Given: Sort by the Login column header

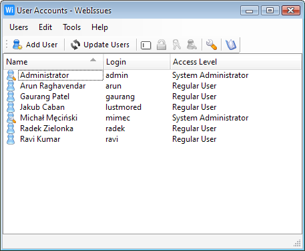Looking at the screenshot, I should point(137,62).
